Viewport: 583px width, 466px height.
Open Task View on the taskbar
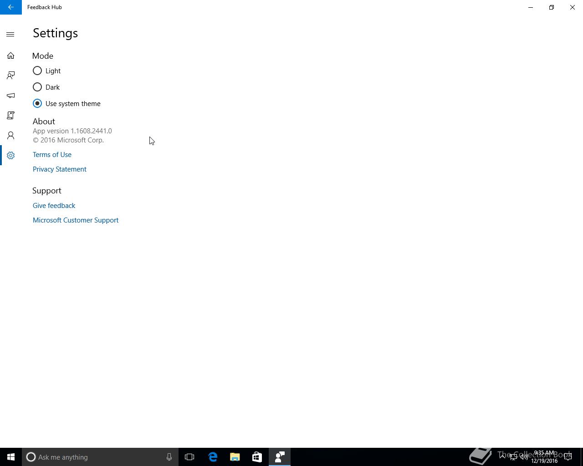click(x=189, y=457)
